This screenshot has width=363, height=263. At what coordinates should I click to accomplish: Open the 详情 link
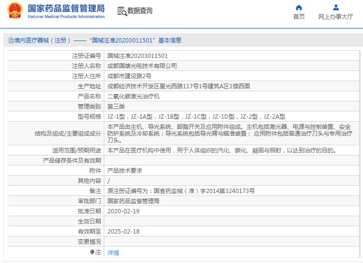(113, 252)
